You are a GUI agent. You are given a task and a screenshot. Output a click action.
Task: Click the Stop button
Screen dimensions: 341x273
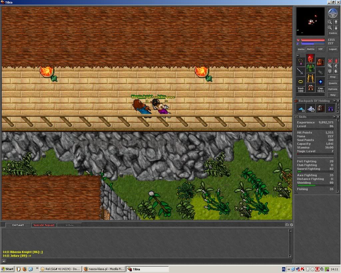333,77
